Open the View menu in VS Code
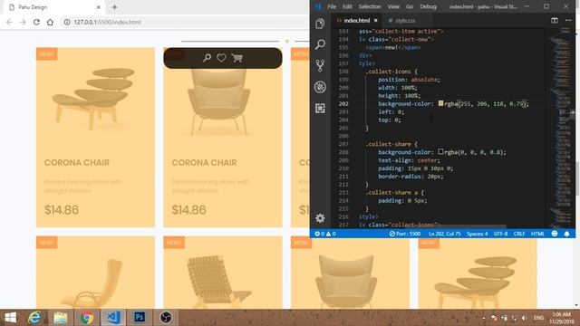580x326 pixels. (x=393, y=6)
